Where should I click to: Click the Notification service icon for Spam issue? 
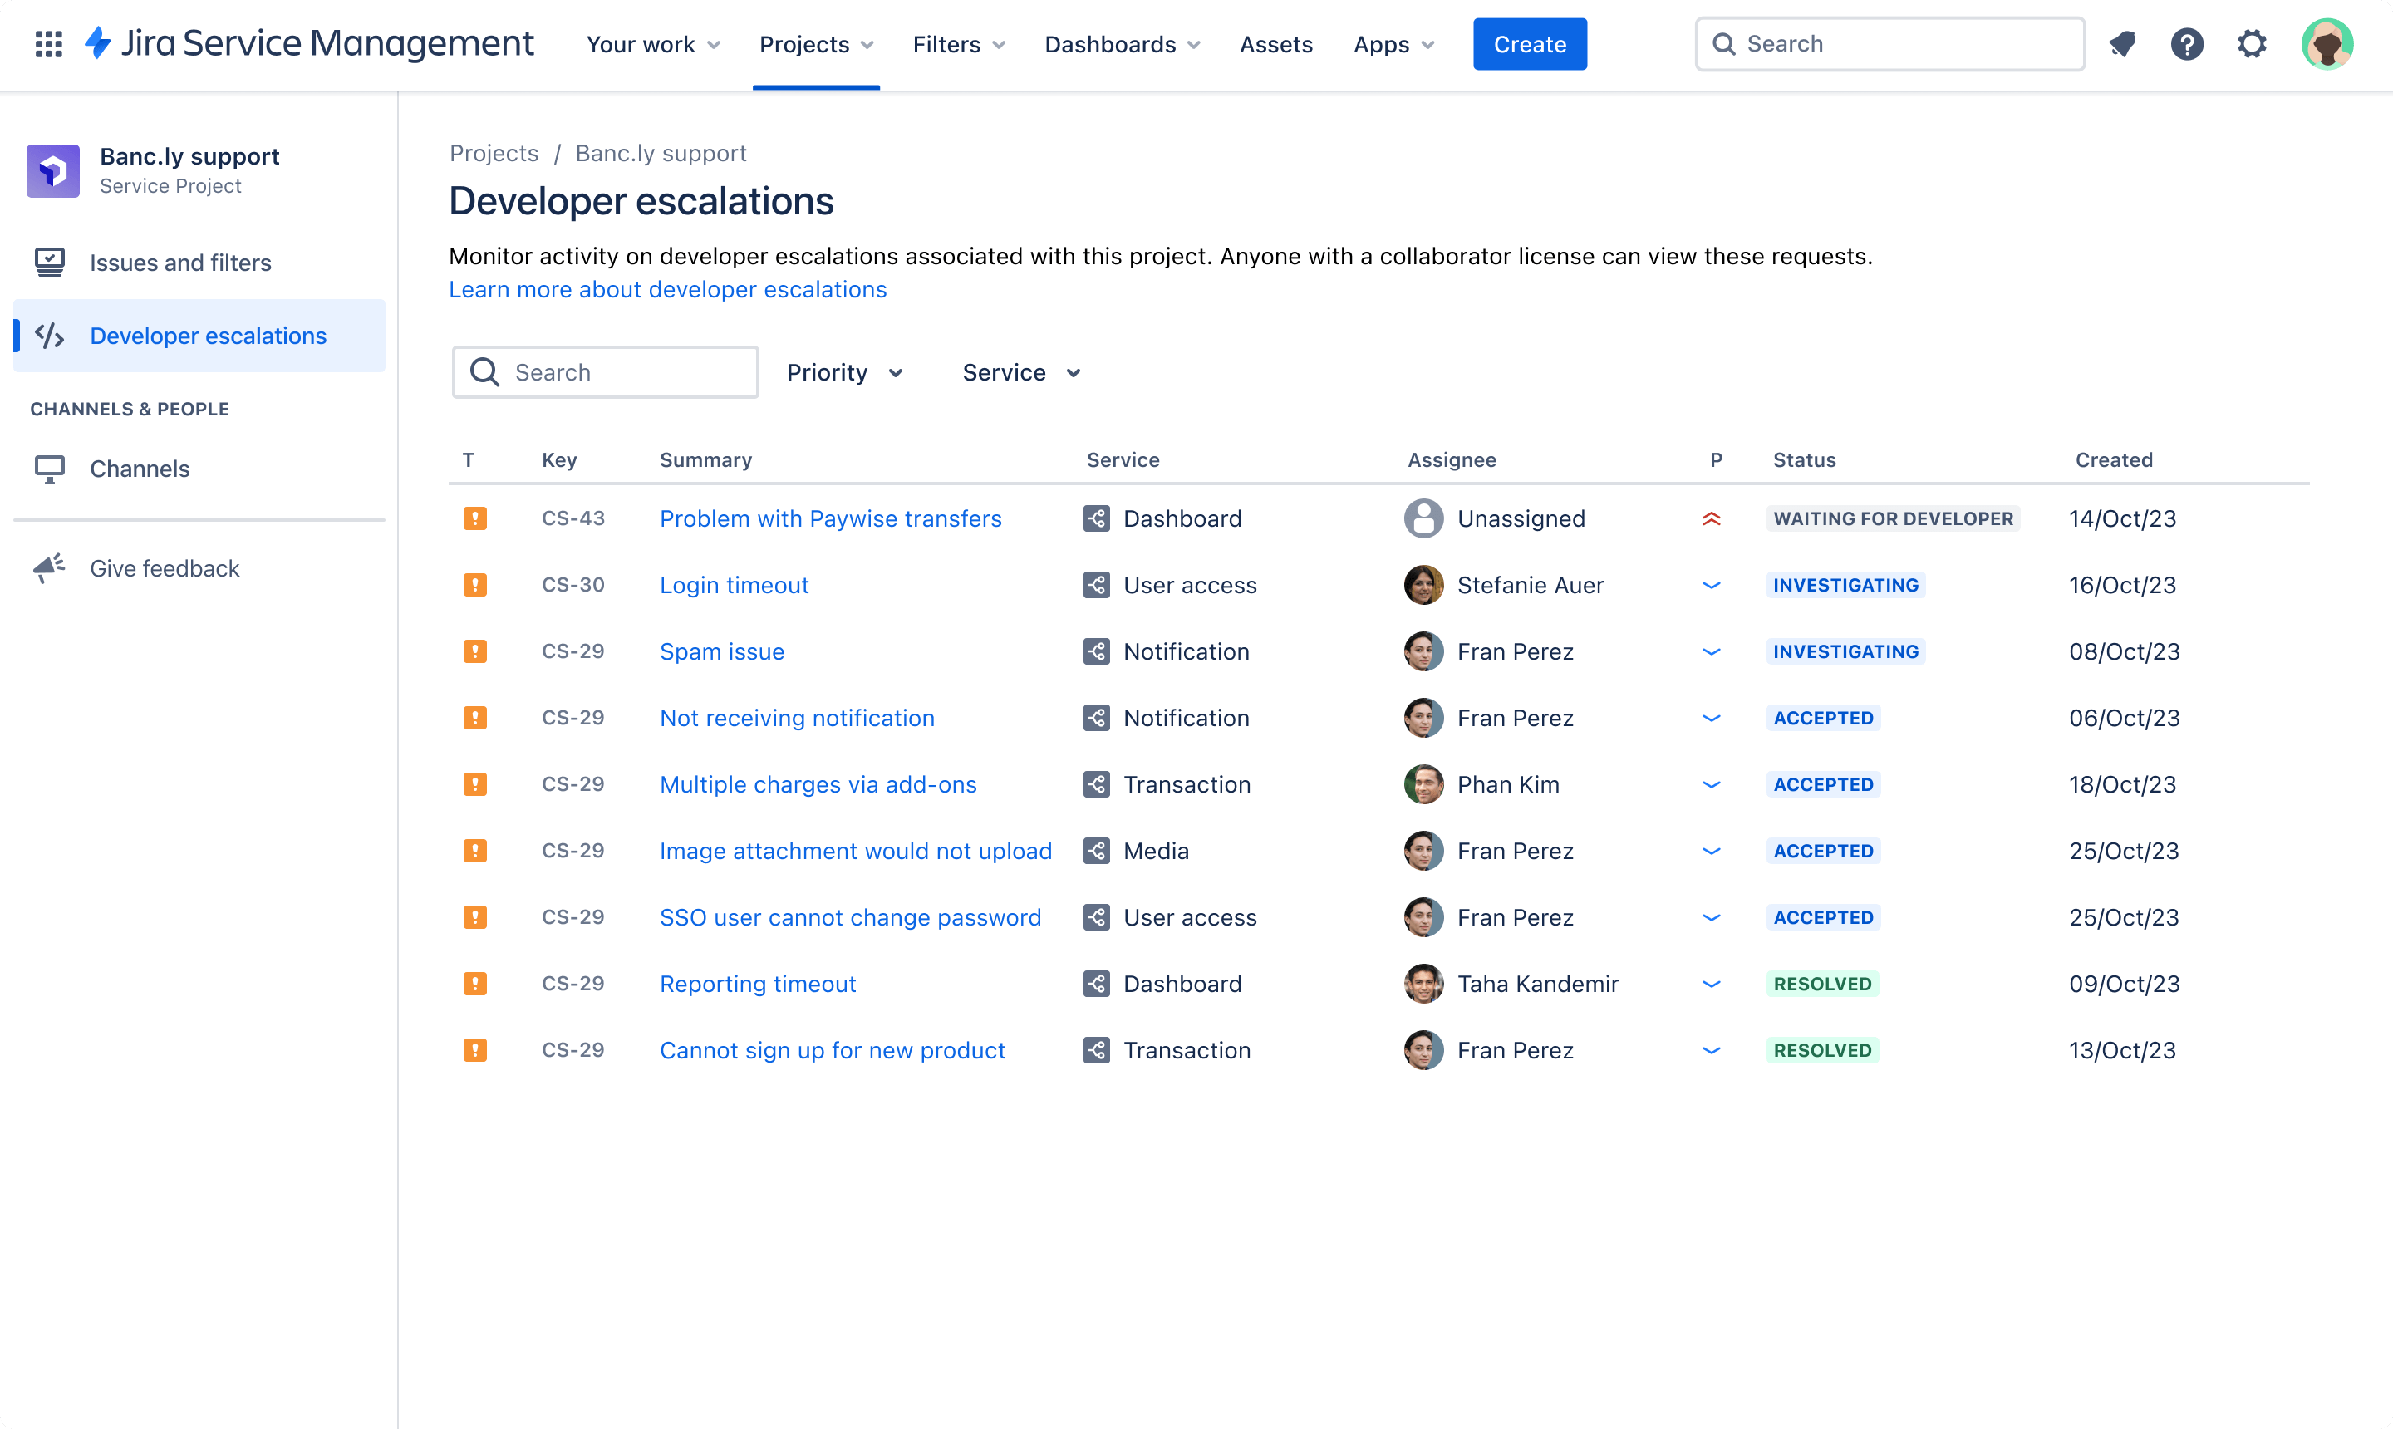point(1097,650)
